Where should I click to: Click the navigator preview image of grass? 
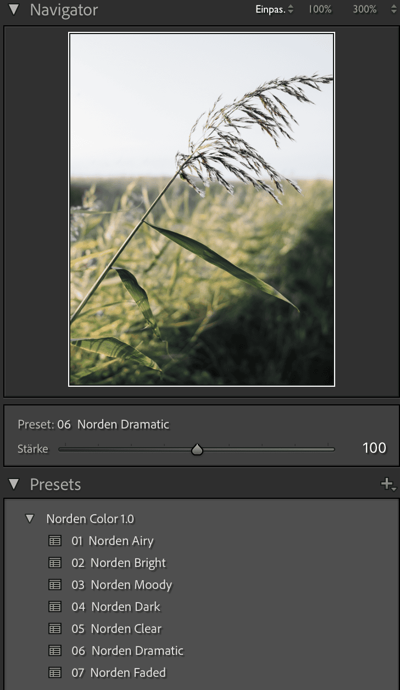202,209
